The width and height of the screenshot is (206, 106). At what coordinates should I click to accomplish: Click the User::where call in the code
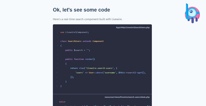pos(96,73)
